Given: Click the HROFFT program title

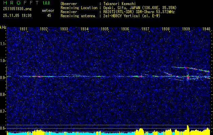Looking at the screenshot, I should (21, 3).
